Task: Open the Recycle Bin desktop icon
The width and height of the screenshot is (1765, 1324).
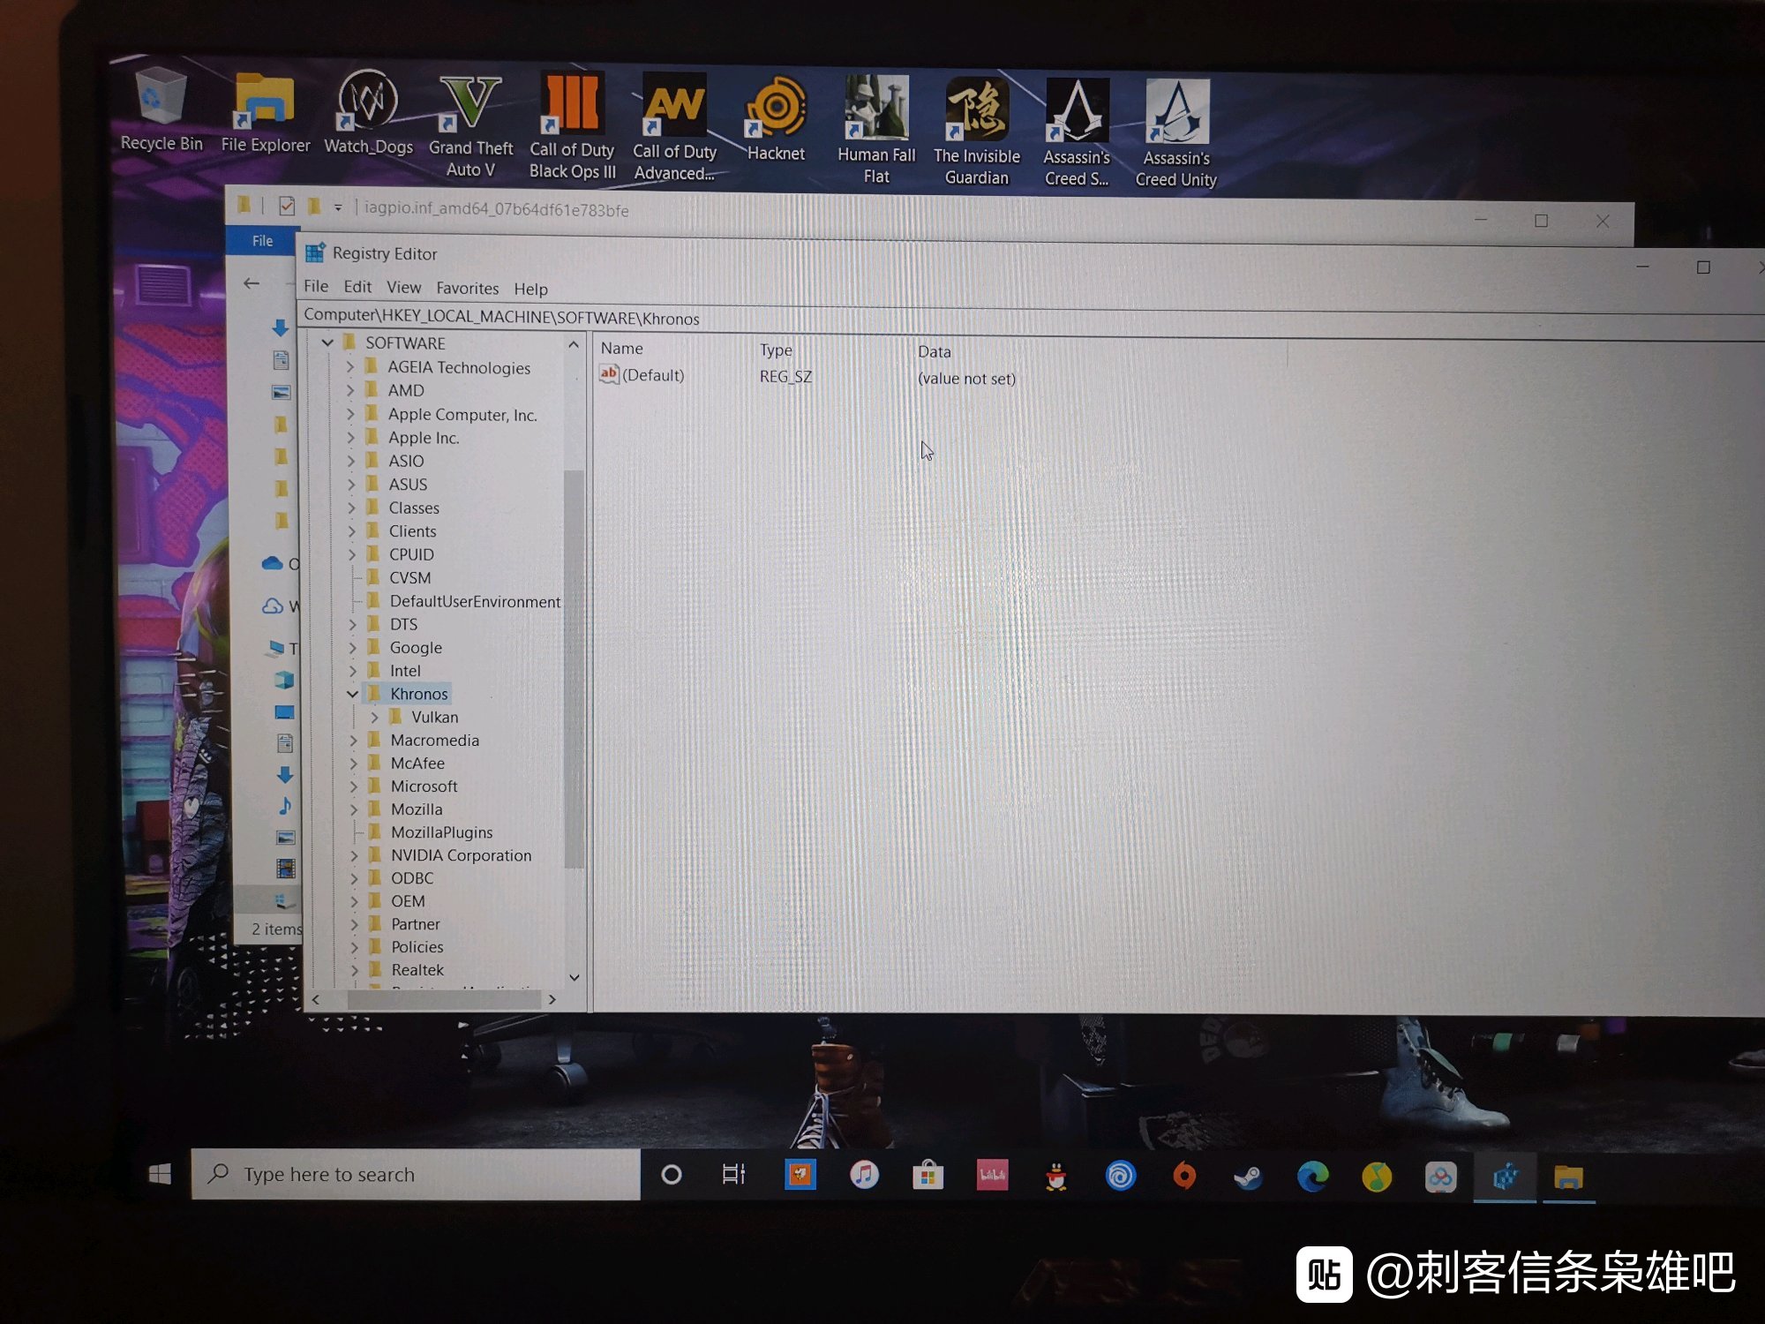Action: [x=161, y=110]
